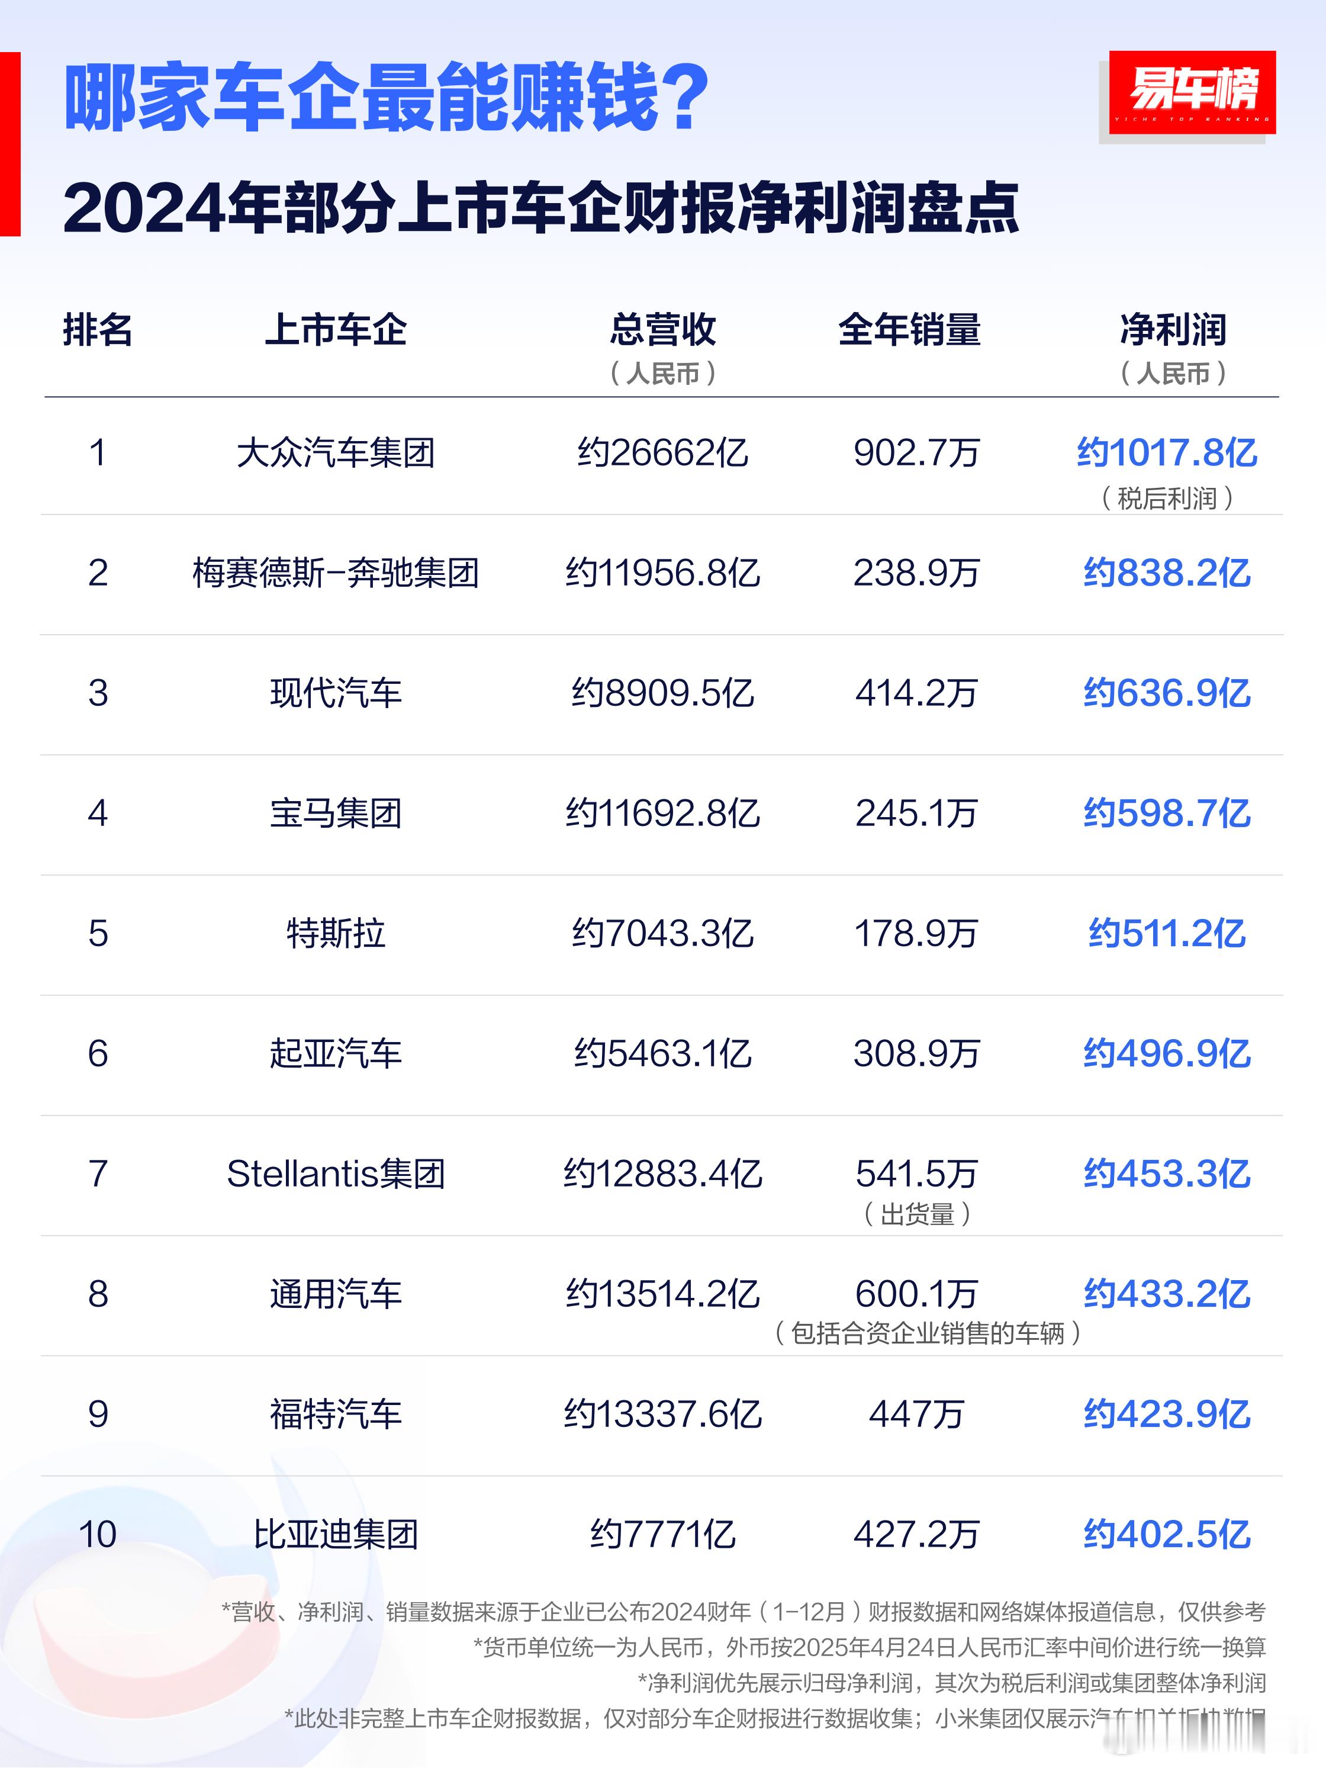Select net profit 约838.2亿

tap(1167, 573)
